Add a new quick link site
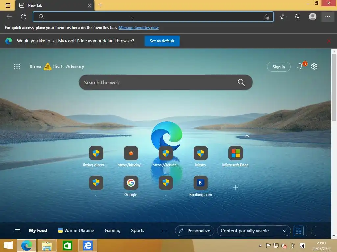The width and height of the screenshot is (337, 252). click(235, 188)
